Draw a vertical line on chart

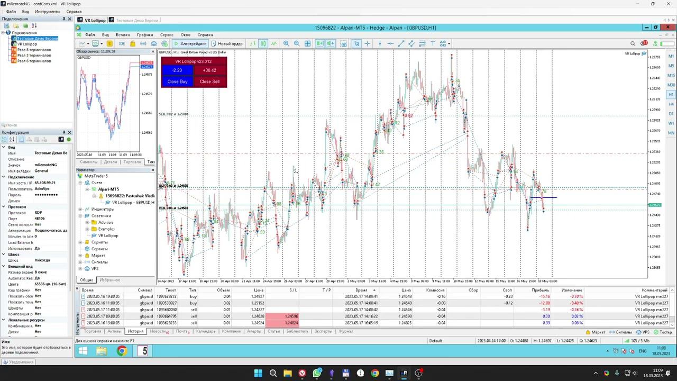380,43
